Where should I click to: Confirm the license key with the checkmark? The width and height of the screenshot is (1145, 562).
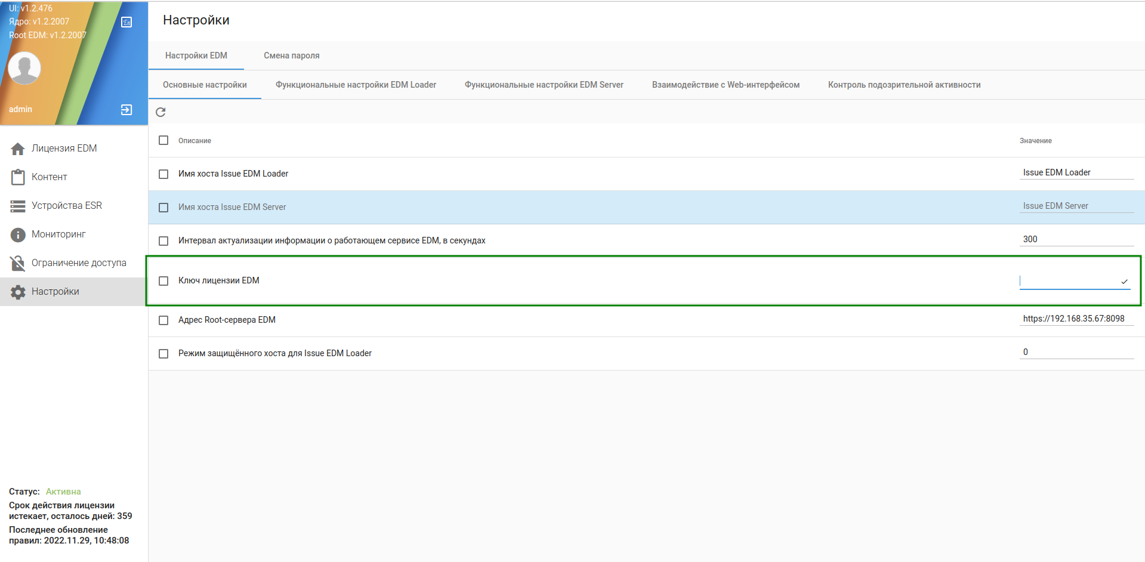coord(1124,282)
